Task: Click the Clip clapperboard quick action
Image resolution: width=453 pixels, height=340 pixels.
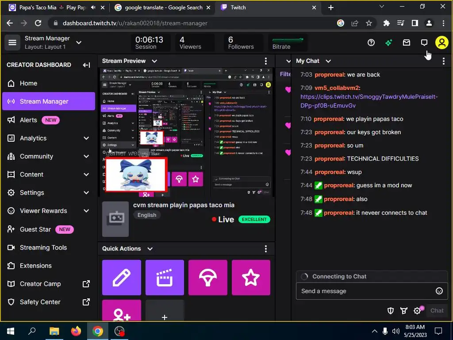Action: [x=165, y=277]
